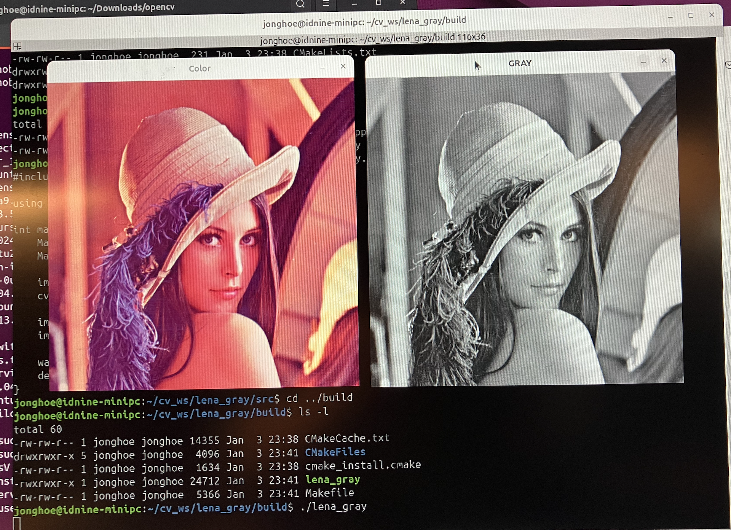The image size is (731, 530).
Task: Click the CMakeFiles directory name in listing
Action: click(335, 452)
